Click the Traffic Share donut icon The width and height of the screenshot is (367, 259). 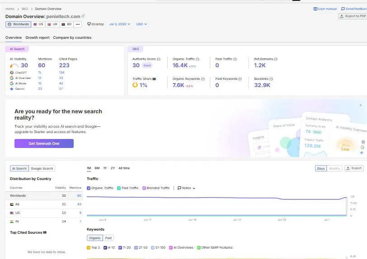(135, 85)
